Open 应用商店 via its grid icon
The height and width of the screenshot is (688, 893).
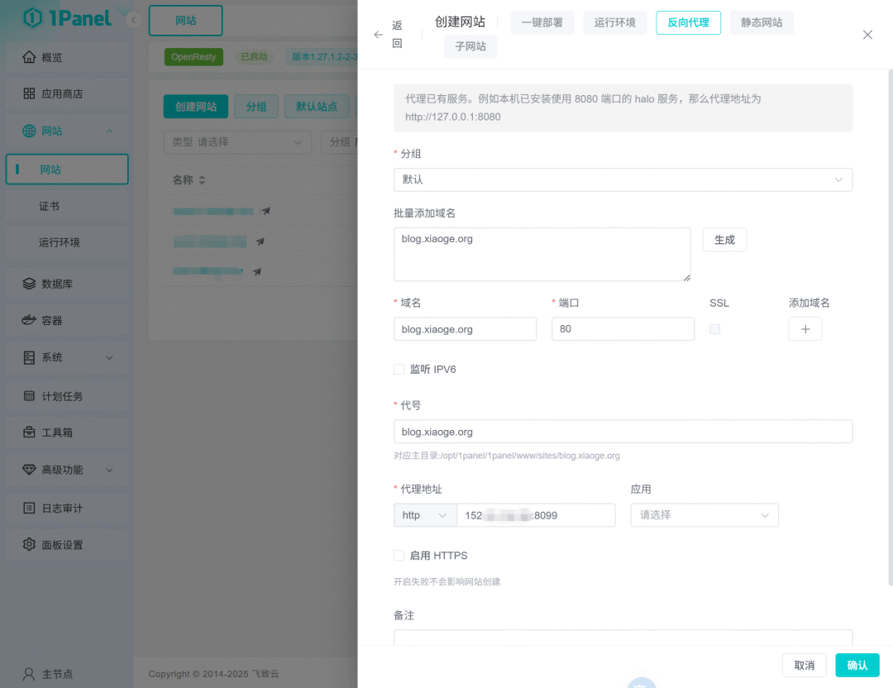(29, 93)
